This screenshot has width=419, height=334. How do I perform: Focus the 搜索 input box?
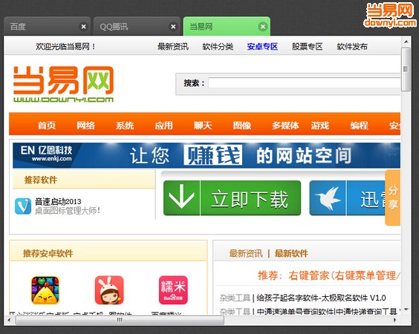coord(304,83)
